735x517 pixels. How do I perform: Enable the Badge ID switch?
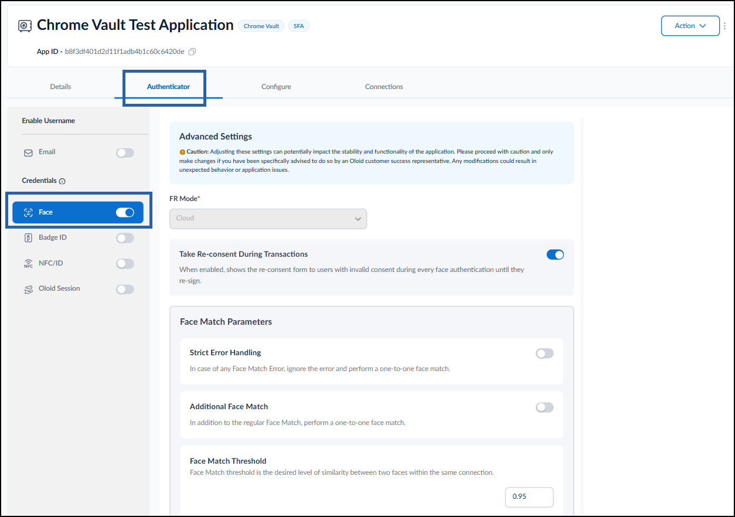coord(125,238)
